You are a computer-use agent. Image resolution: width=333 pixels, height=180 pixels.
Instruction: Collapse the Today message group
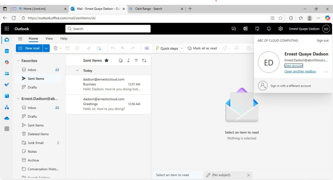(x=77, y=70)
